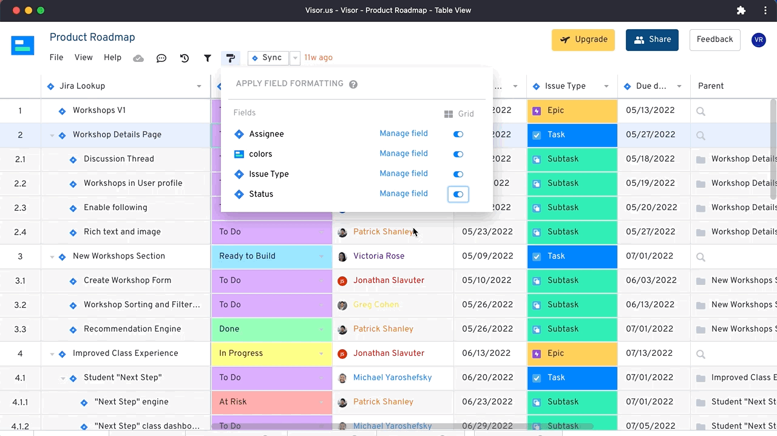
Task: Click the VR user avatar
Action: pyautogui.click(x=758, y=40)
